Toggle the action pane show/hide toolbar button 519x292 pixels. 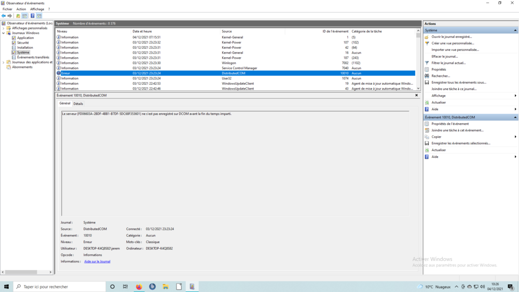click(39, 16)
